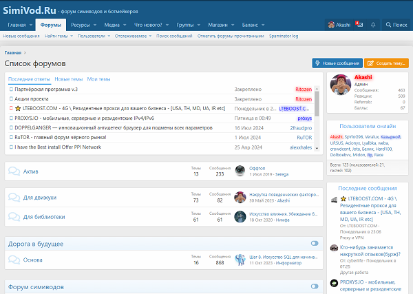Click the blue Новые сообщения button
Viewport: 413px width, 294px height.
pyautogui.click(x=337, y=63)
